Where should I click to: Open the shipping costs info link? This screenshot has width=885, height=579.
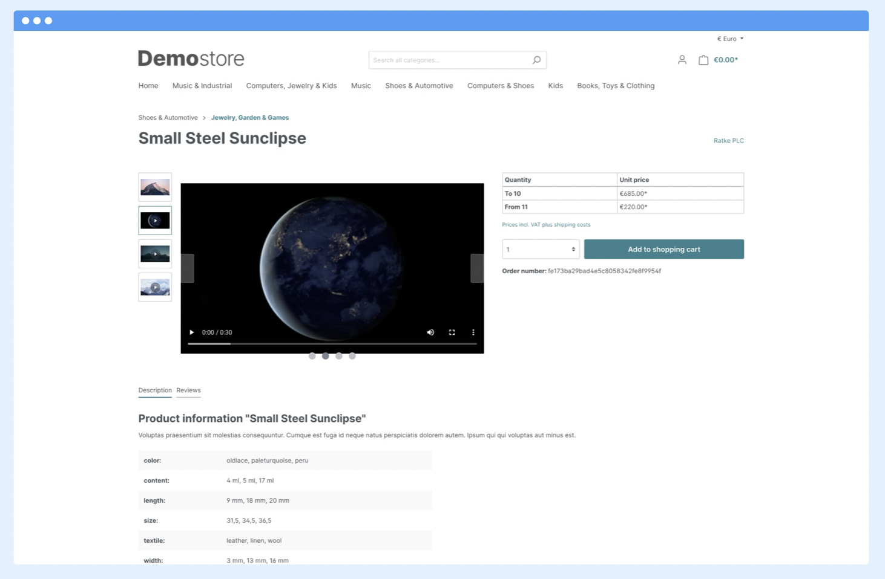(546, 225)
